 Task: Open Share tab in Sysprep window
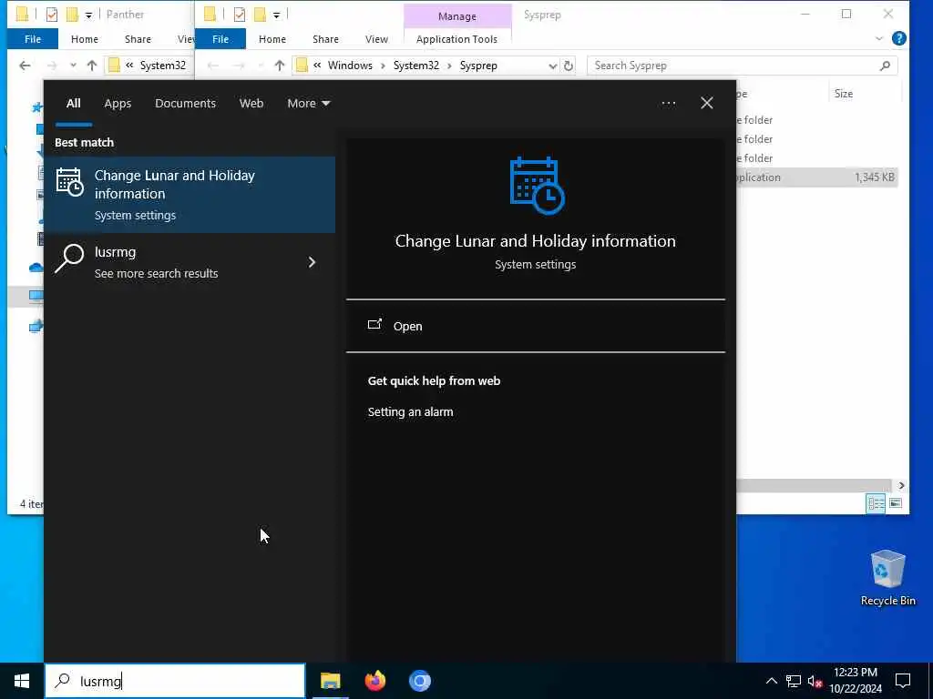pos(325,39)
